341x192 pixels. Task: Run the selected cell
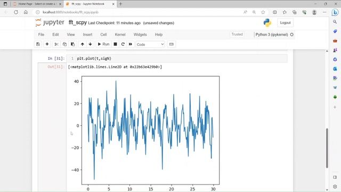103,44
